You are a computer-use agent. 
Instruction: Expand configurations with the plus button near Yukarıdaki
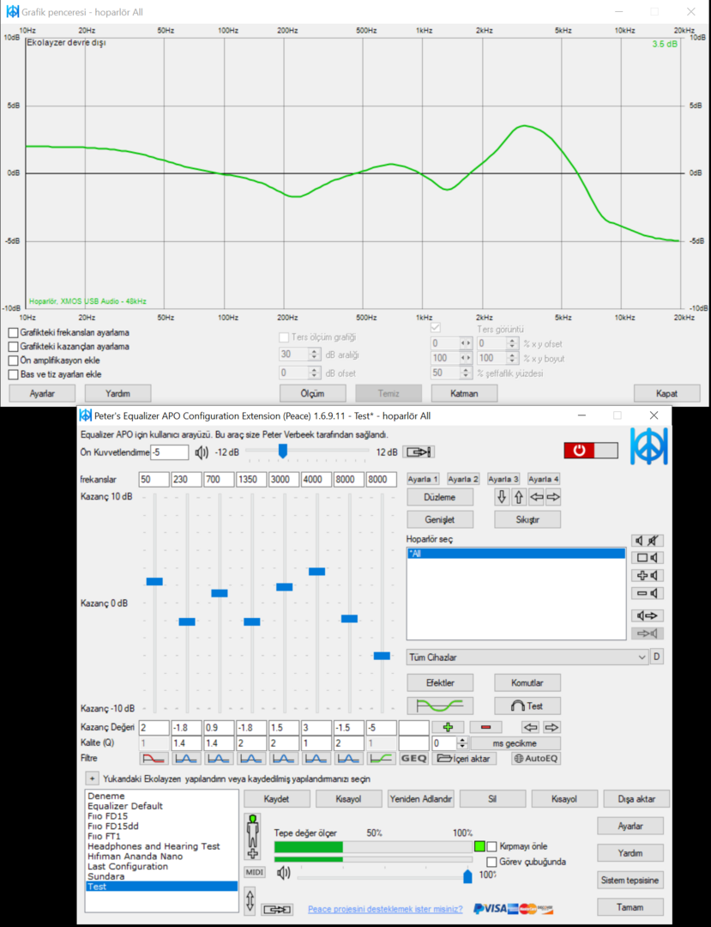tap(92, 779)
